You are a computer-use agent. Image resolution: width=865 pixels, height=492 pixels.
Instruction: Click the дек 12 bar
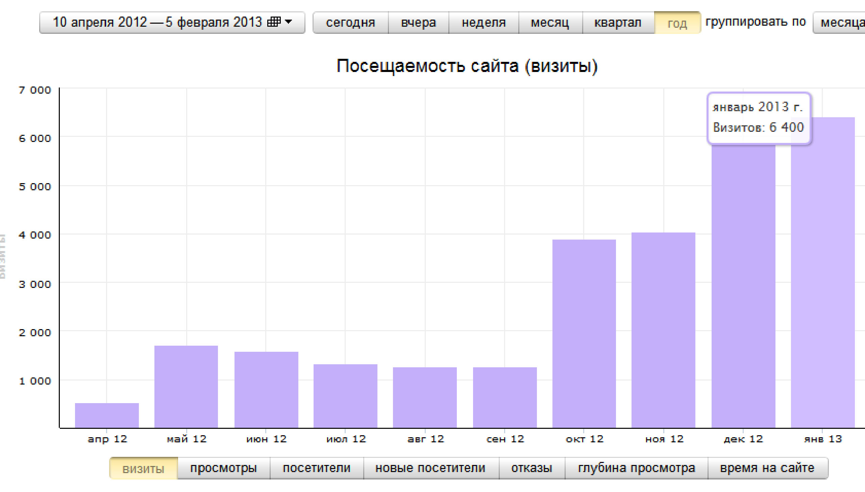tap(743, 287)
